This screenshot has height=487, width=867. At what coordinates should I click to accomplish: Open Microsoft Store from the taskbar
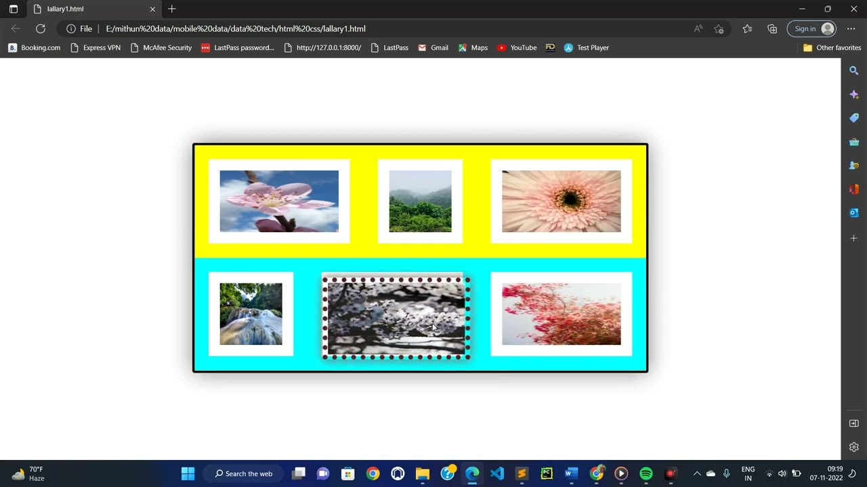(x=348, y=473)
